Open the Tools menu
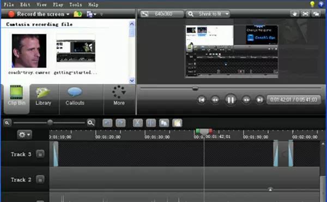Viewport: 327px width, 202px height. pyautogui.click(x=76, y=4)
